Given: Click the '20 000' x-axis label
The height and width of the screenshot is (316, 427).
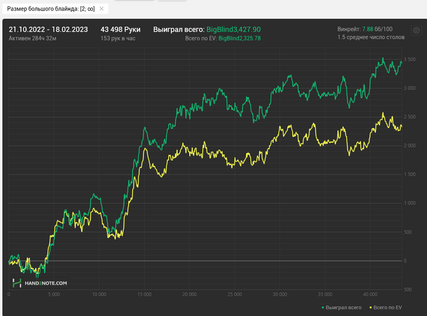Looking at the screenshot, I should [x=189, y=295].
